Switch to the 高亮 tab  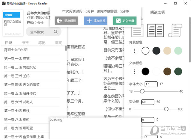click(59, 43)
